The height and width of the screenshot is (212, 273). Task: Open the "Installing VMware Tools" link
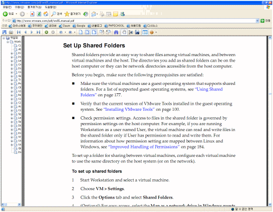click(129, 109)
